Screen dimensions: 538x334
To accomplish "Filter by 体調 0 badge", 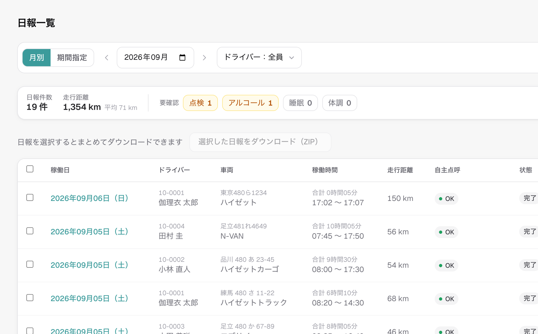I will click(340, 103).
